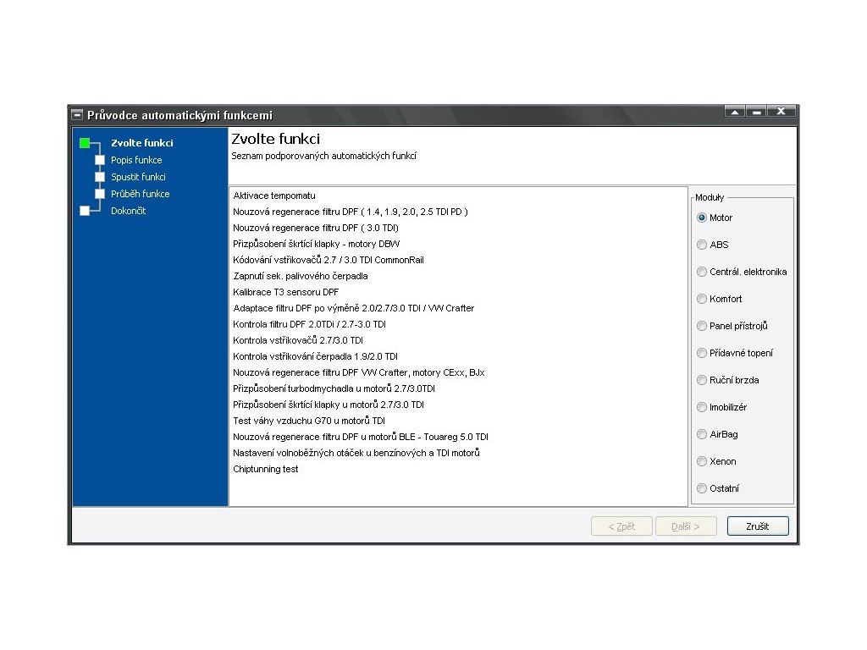Click the green Zvolte funkci step marker
Viewport: 867px width, 650px height.
point(85,143)
